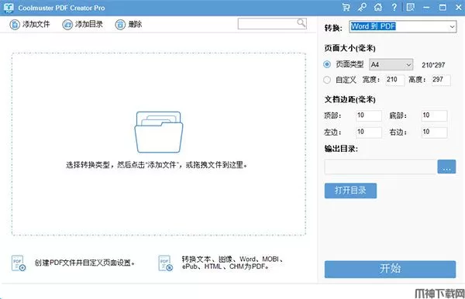Click the feedback note icon in title bar
Image resolution: width=465 pixels, height=299 pixels.
[x=411, y=8]
